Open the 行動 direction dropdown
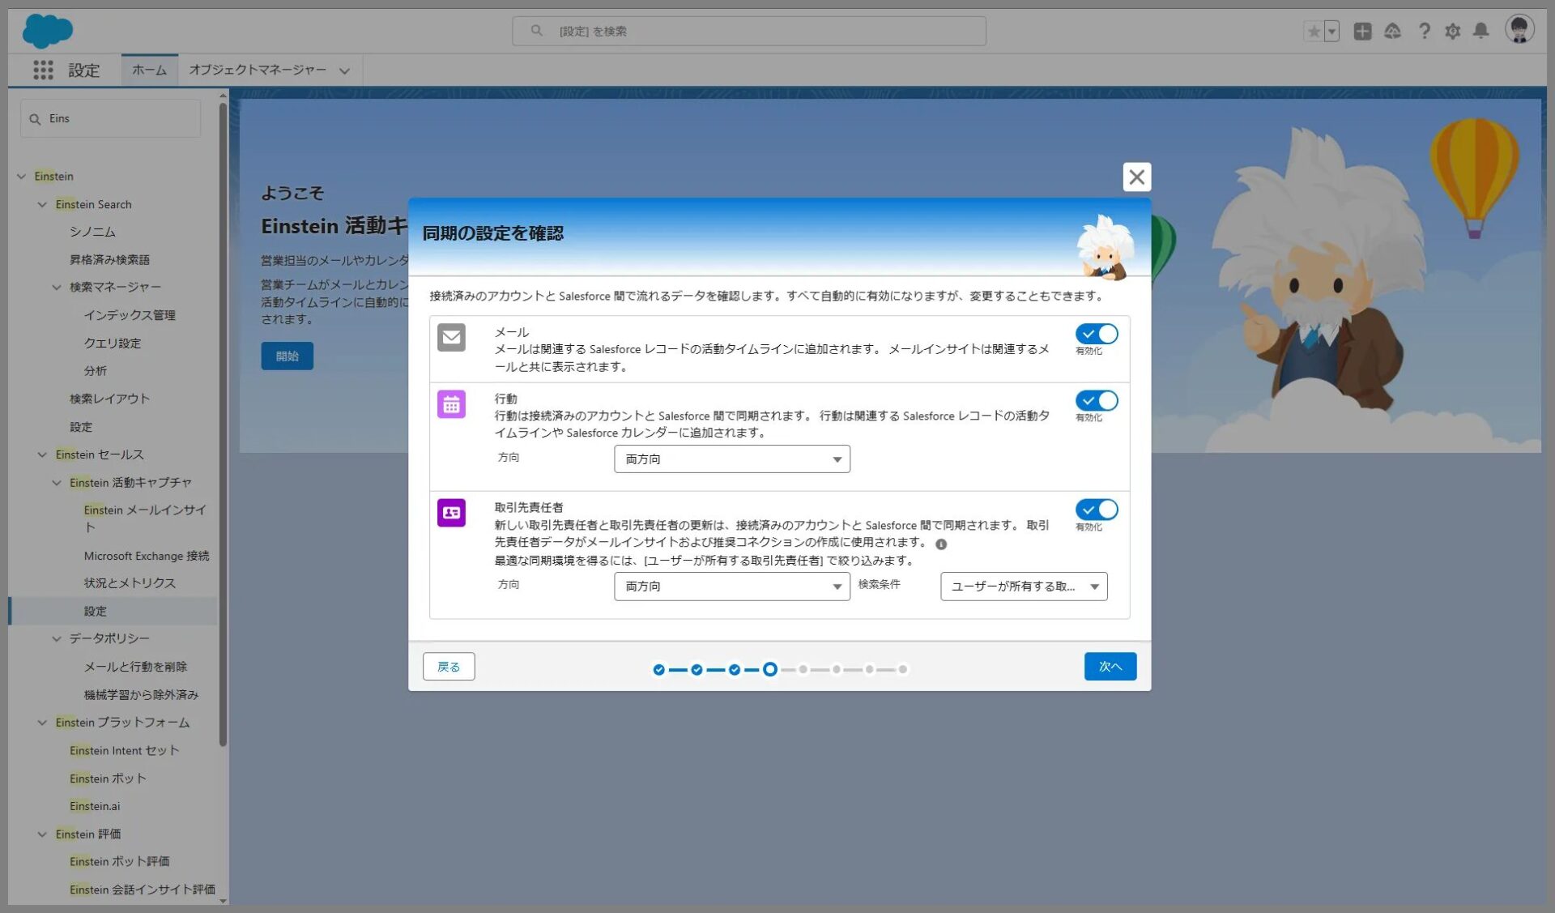Viewport: 1555px width, 913px height. point(731,459)
